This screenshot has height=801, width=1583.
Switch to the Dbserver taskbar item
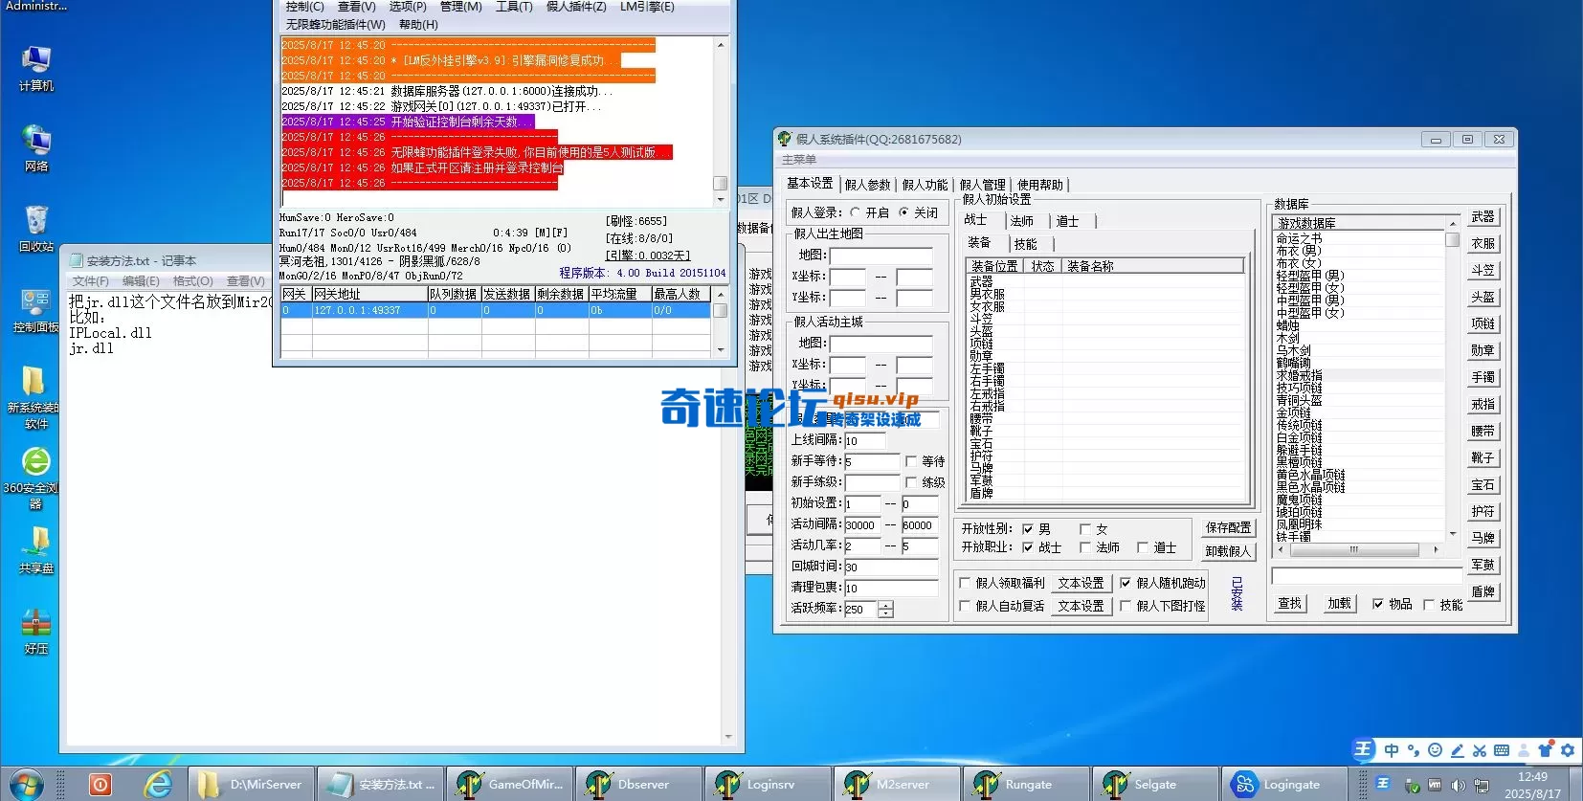coord(638,784)
